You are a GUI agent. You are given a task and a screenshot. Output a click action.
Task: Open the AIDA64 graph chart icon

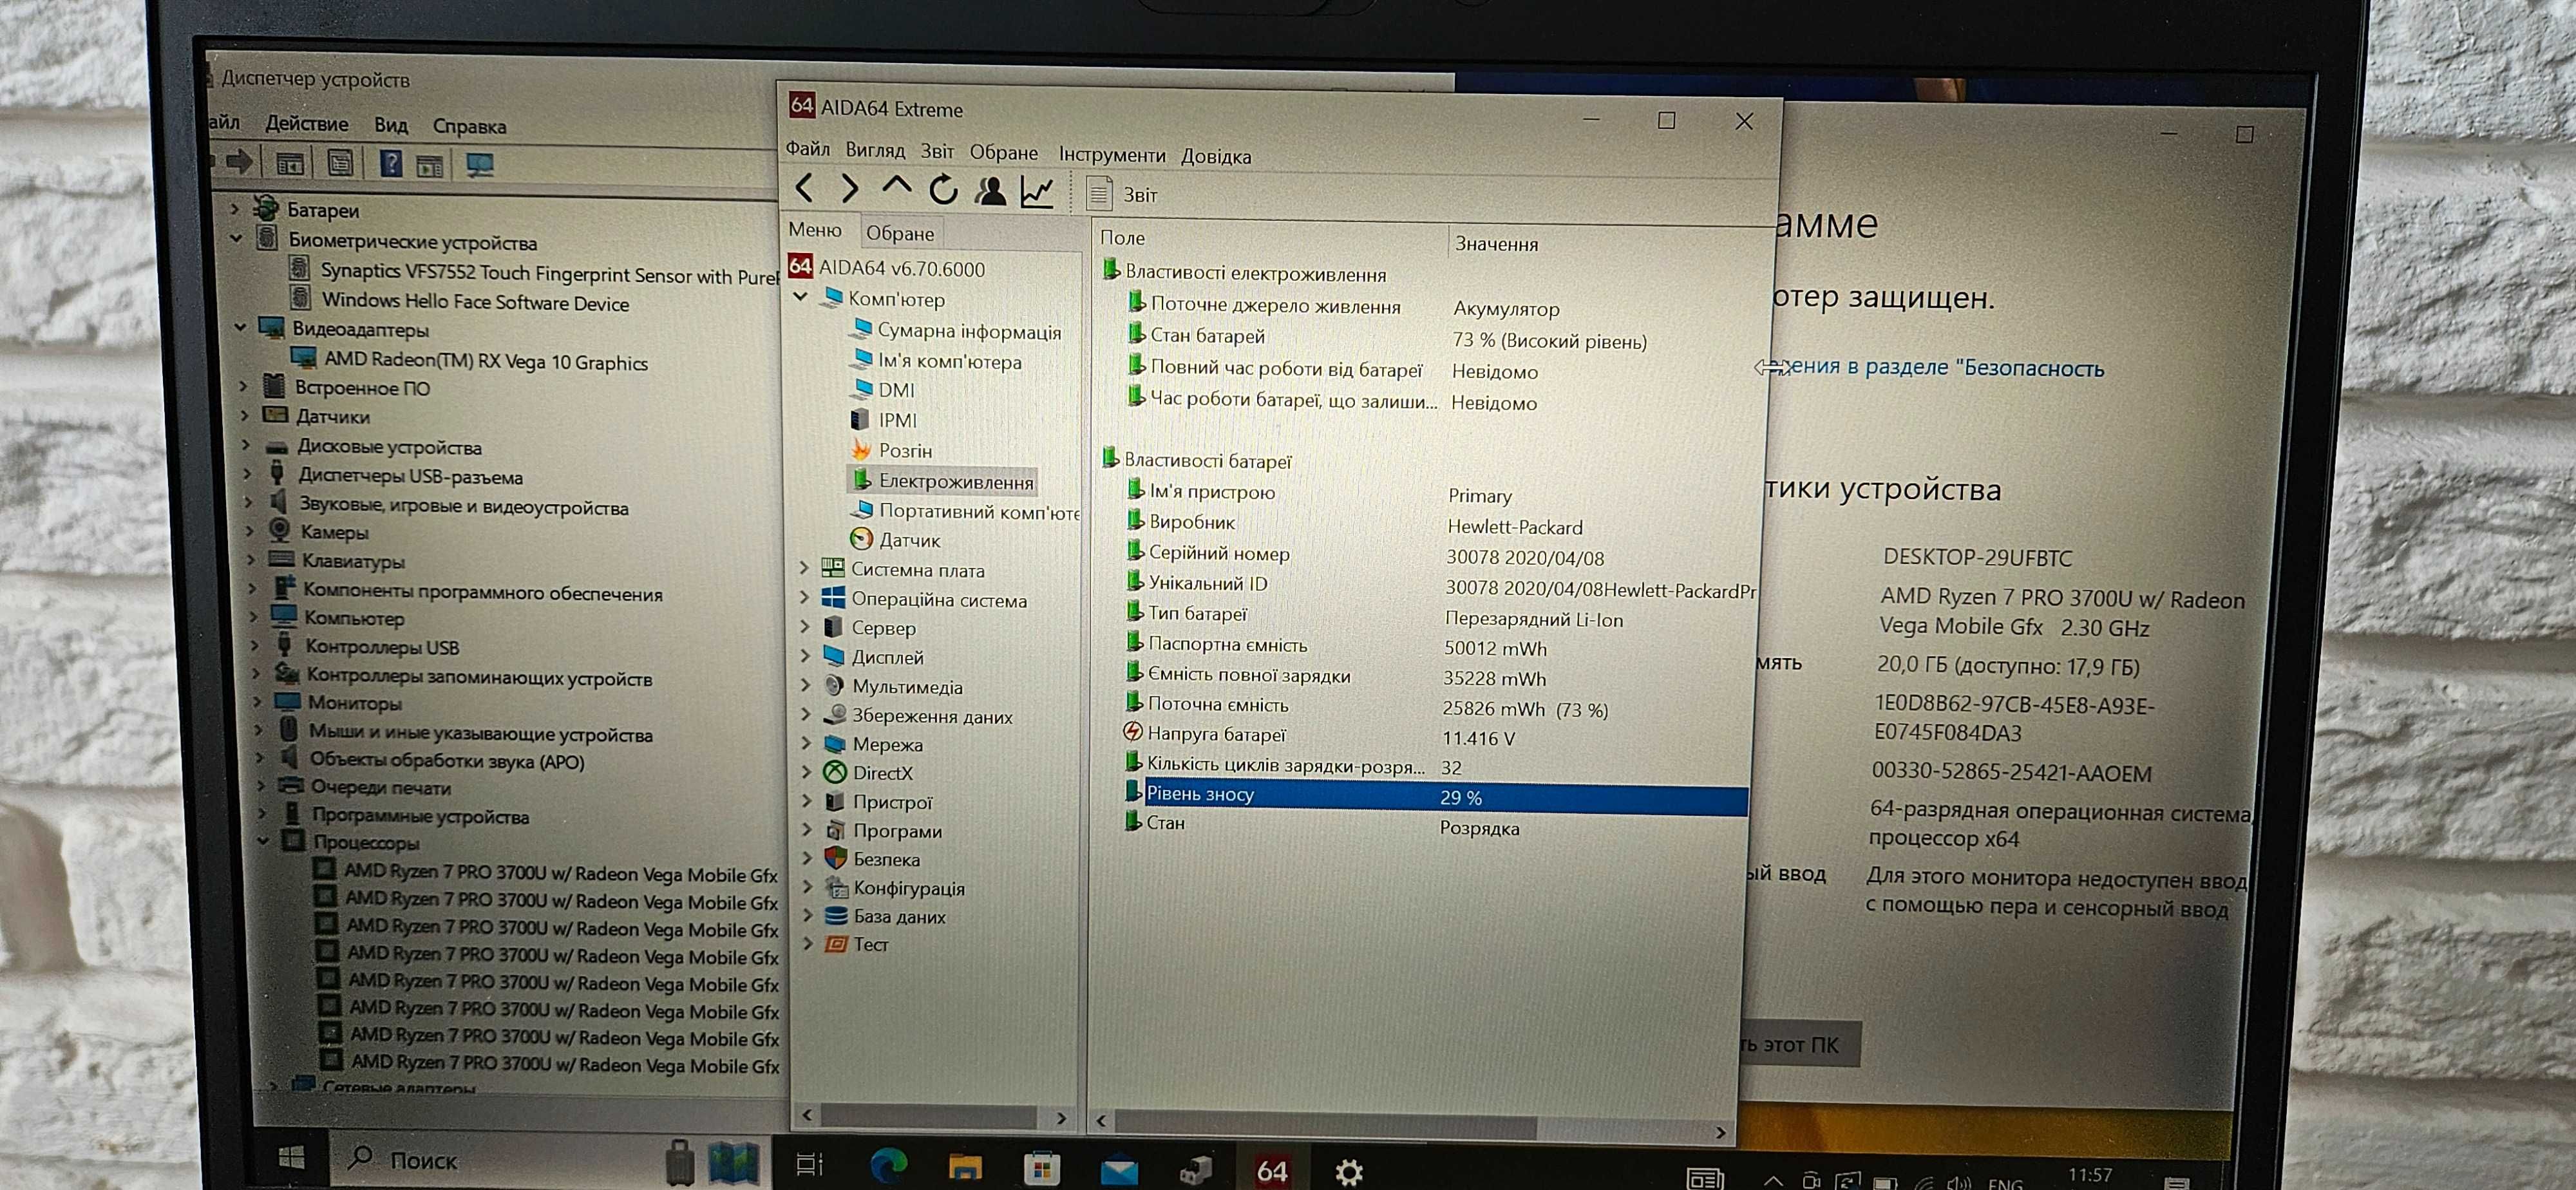[x=1037, y=191]
